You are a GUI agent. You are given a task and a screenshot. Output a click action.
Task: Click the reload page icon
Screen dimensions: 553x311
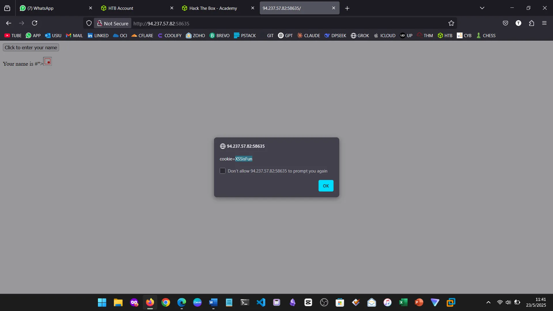click(x=35, y=23)
